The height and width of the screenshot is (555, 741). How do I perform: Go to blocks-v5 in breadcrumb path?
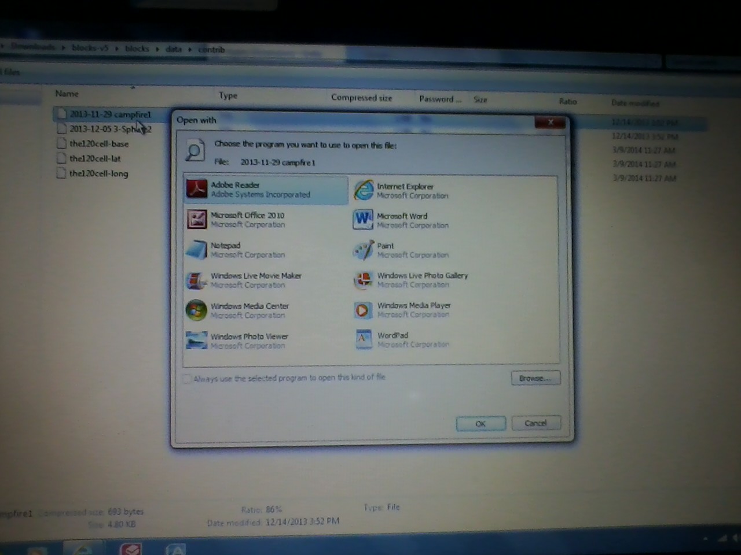click(90, 47)
